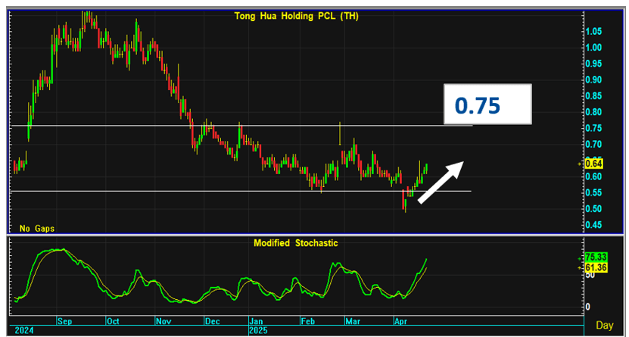Click the 0.75 target price box
The width and height of the screenshot is (629, 337).
(x=487, y=105)
